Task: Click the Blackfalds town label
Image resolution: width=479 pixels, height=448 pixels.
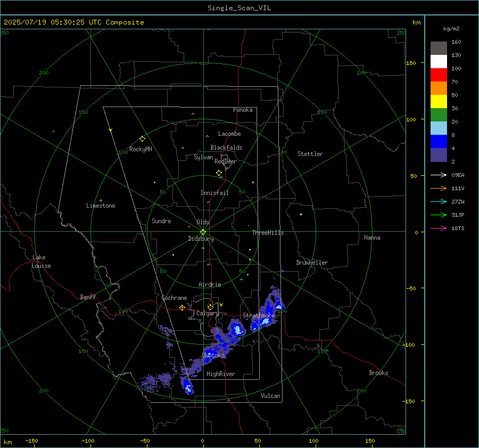Action: [226, 148]
